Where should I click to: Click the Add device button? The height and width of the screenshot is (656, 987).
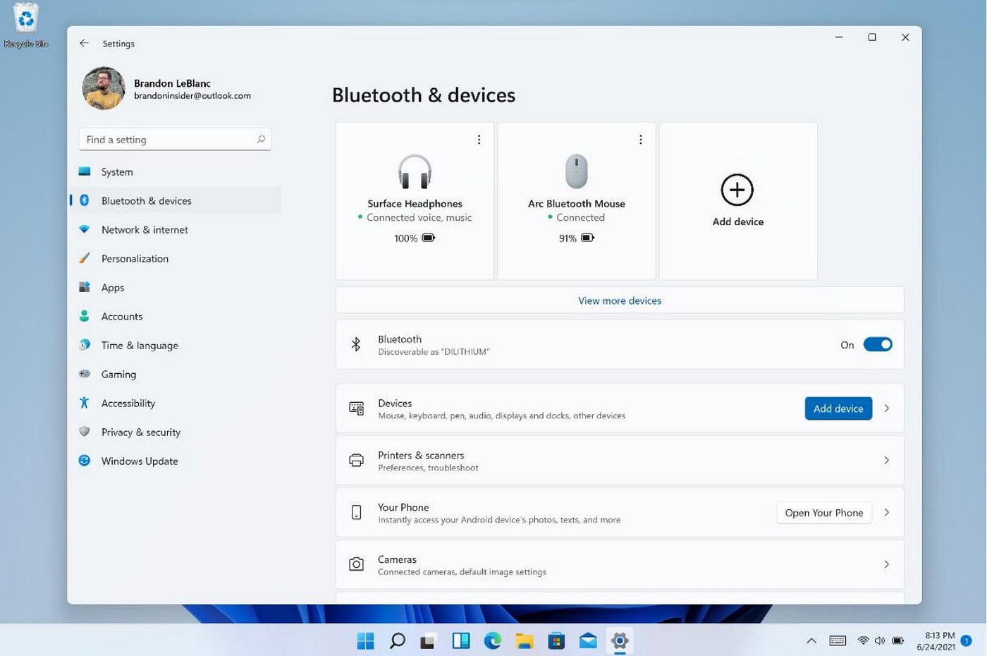(838, 408)
